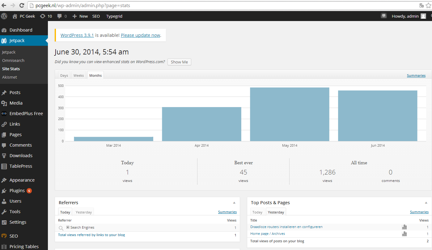Open the Omnisearch submenu item
This screenshot has width=432, height=250.
13,60
